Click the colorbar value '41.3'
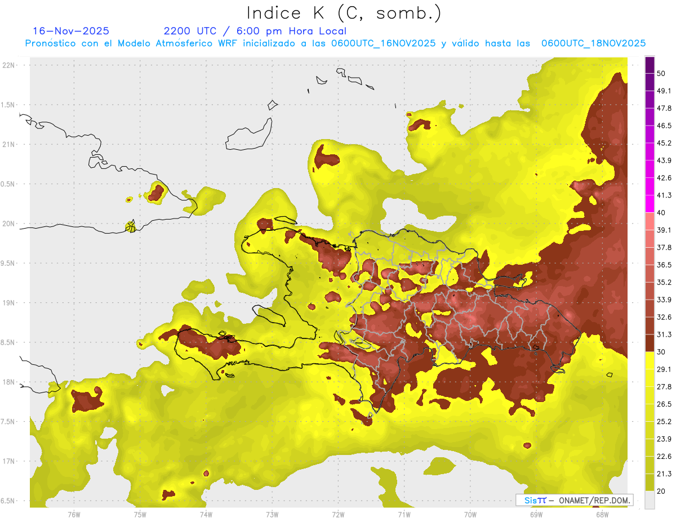Image resolution: width=676 pixels, height=522 pixels. (x=664, y=195)
